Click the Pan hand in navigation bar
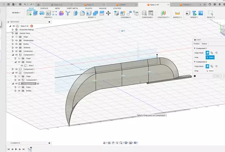This screenshot has width=225, height=152. point(113,143)
